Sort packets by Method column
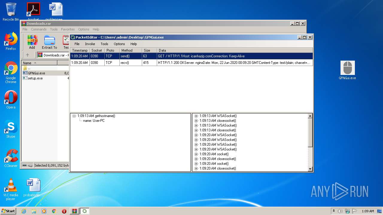Viewport: 383px width, 215px height. pyautogui.click(x=131, y=50)
